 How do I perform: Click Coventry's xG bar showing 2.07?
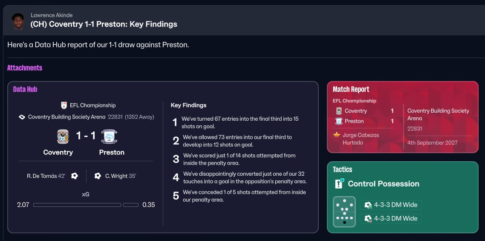tap(77, 205)
